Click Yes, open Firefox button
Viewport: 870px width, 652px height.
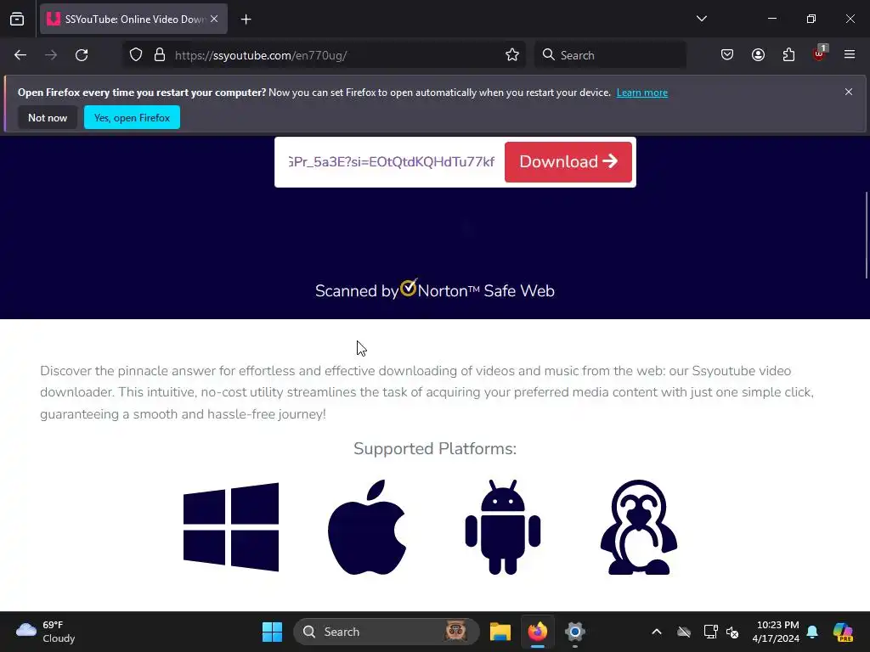[x=132, y=117]
